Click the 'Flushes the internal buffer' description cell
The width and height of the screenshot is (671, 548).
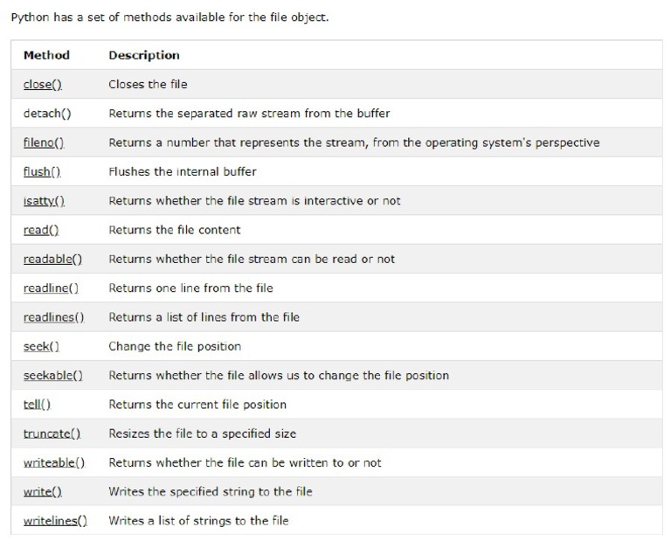(183, 171)
